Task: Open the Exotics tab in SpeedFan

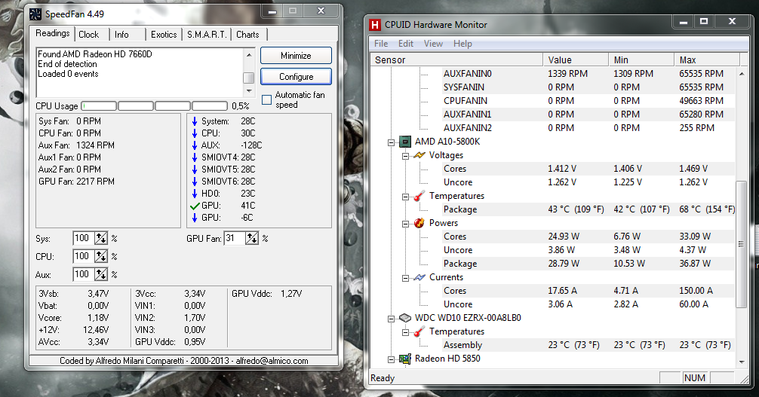Action: pyautogui.click(x=164, y=35)
